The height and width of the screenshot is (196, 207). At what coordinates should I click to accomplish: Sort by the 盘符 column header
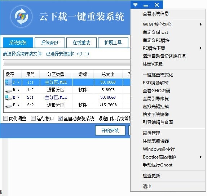coord(13,74)
